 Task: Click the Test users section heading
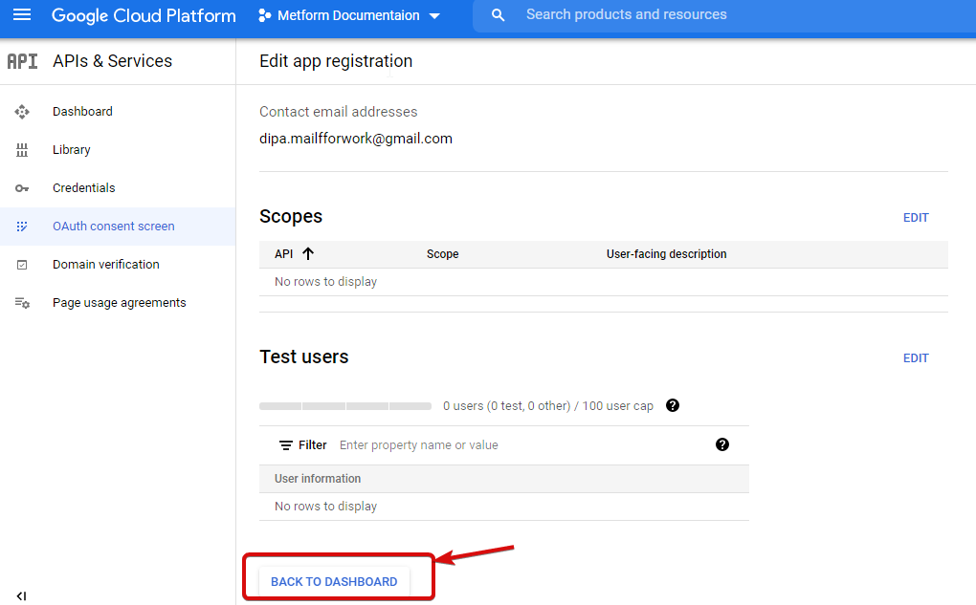[303, 357]
